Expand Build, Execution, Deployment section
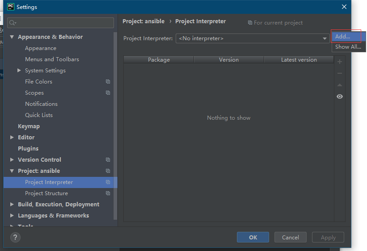The width and height of the screenshot is (367, 251). click(x=12, y=204)
